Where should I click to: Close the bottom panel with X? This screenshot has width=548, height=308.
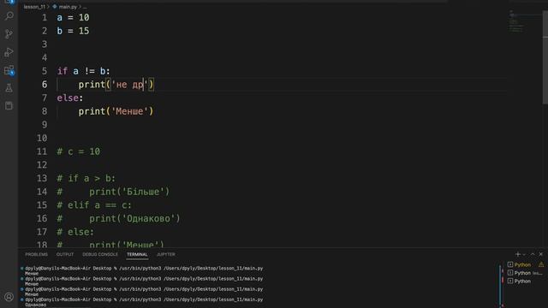[x=540, y=254]
